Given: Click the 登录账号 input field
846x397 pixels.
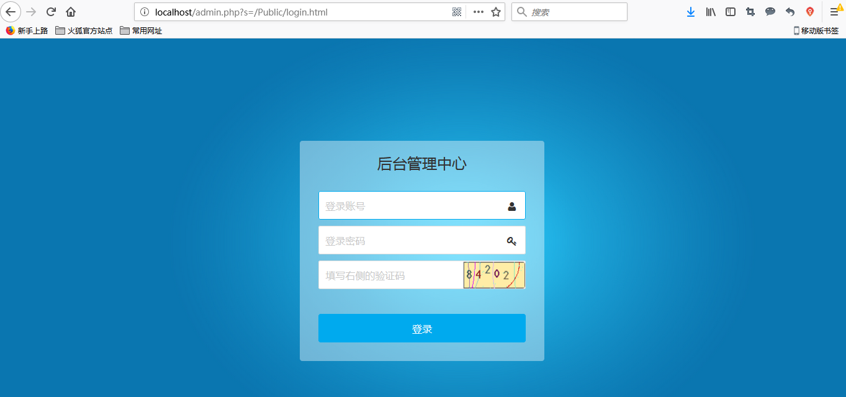Looking at the screenshot, I should tap(422, 205).
